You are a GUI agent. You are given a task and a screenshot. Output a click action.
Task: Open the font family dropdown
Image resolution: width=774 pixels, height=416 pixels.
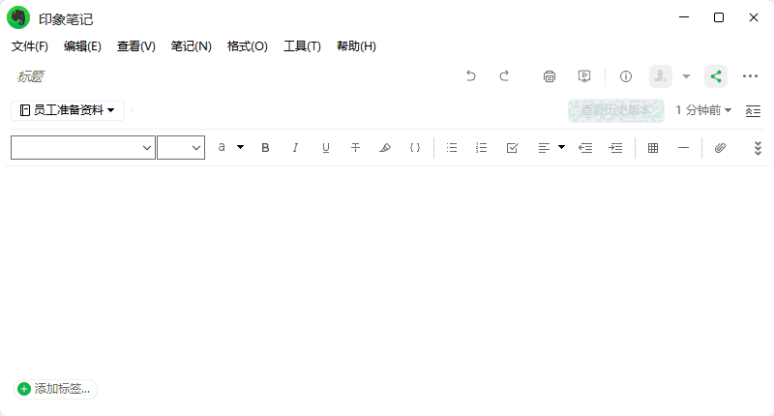point(83,148)
